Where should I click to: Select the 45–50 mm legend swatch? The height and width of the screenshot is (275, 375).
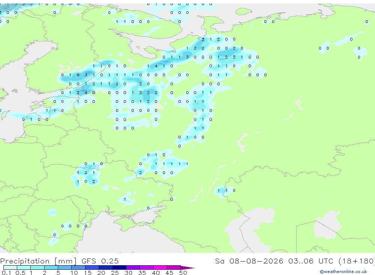pyautogui.click(x=174, y=267)
